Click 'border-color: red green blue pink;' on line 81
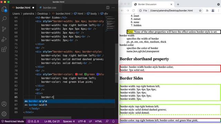Image resolution: width=221 pixels, height=124 pixels. tap(67, 82)
